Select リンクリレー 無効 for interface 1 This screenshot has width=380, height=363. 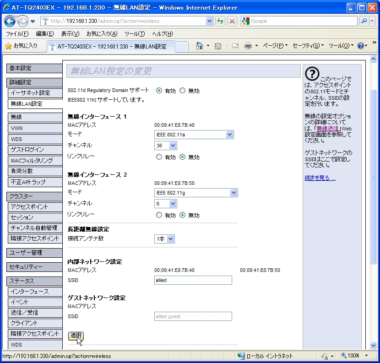182,157
